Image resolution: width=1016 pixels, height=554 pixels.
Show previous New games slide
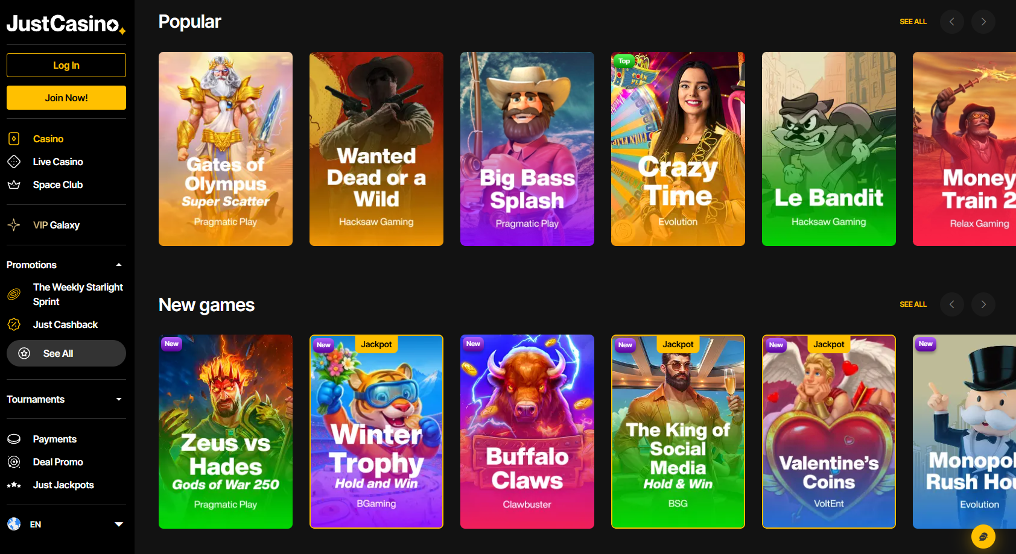952,304
